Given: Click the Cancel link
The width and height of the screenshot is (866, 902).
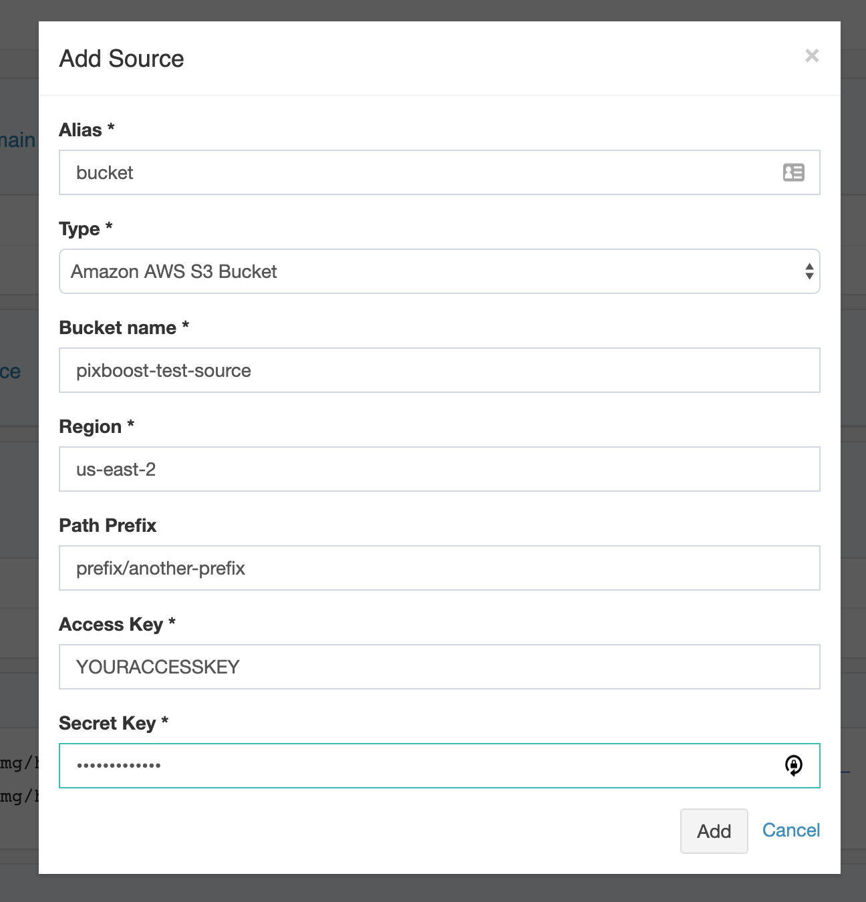Looking at the screenshot, I should tap(791, 830).
